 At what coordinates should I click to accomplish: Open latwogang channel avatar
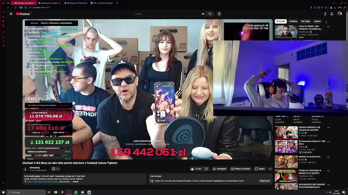pos(25,169)
